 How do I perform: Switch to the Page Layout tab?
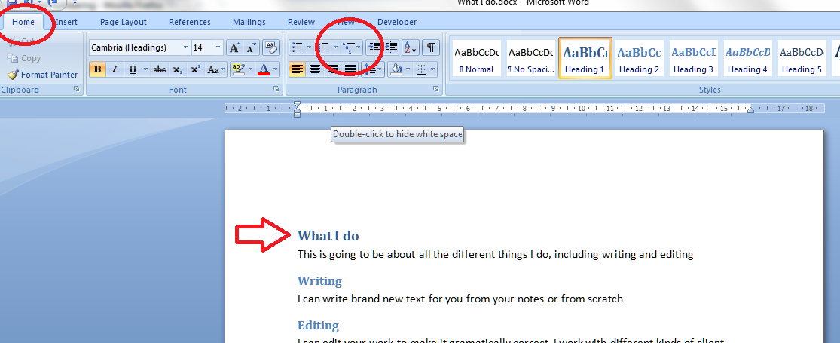124,22
